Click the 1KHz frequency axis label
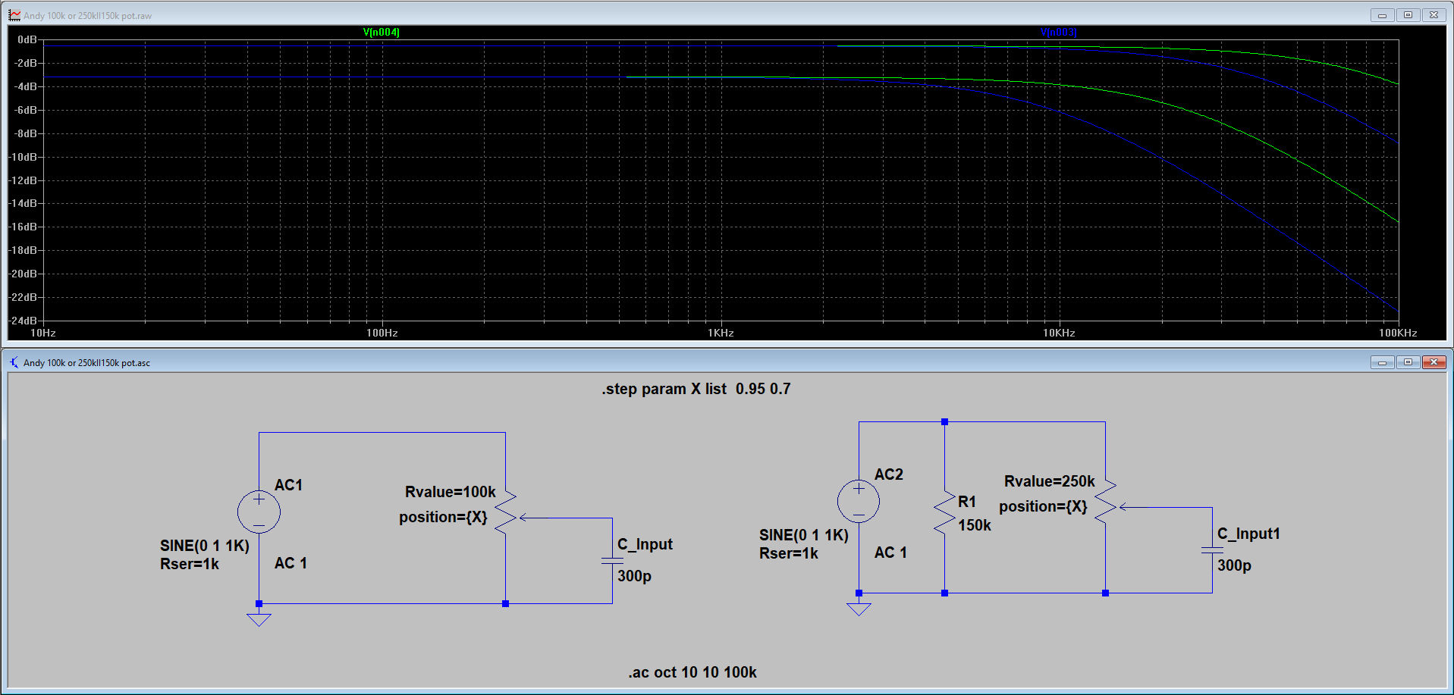Screen dimensions: 1454x695 [721, 333]
